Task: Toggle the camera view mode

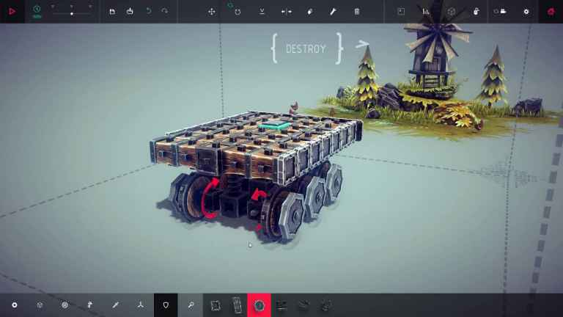Action: [x=501, y=12]
